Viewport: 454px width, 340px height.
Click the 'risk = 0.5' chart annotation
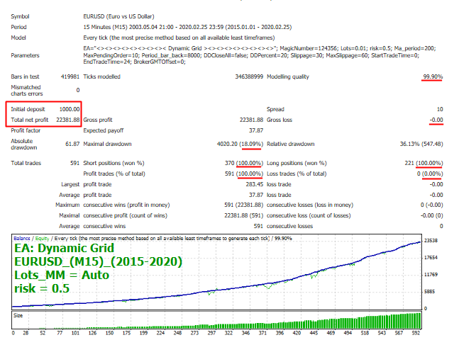[x=43, y=288]
